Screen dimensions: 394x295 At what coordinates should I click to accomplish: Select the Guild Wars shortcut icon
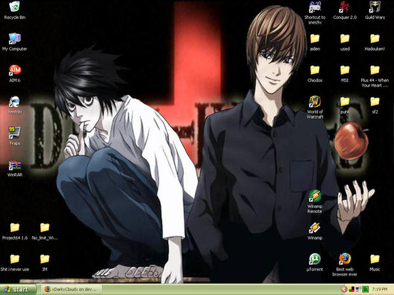click(x=375, y=7)
